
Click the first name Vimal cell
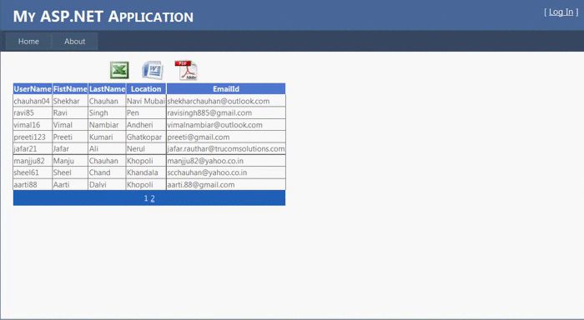point(70,125)
